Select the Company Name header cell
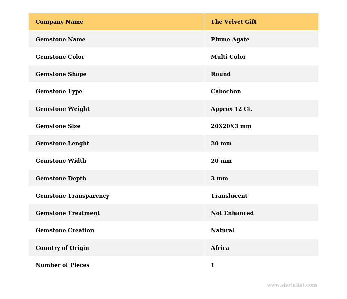This screenshot has height=299, width=347. (59, 22)
